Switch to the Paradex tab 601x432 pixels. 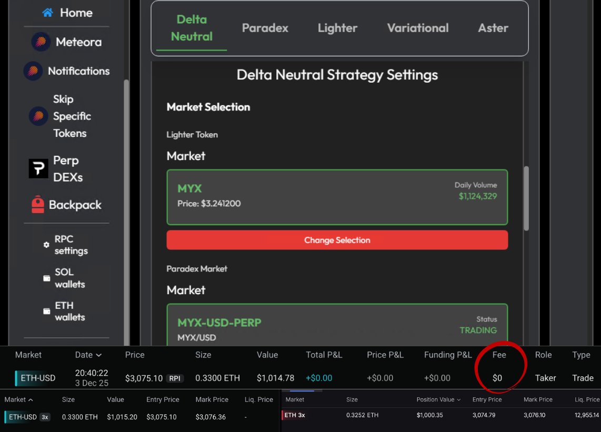point(265,28)
